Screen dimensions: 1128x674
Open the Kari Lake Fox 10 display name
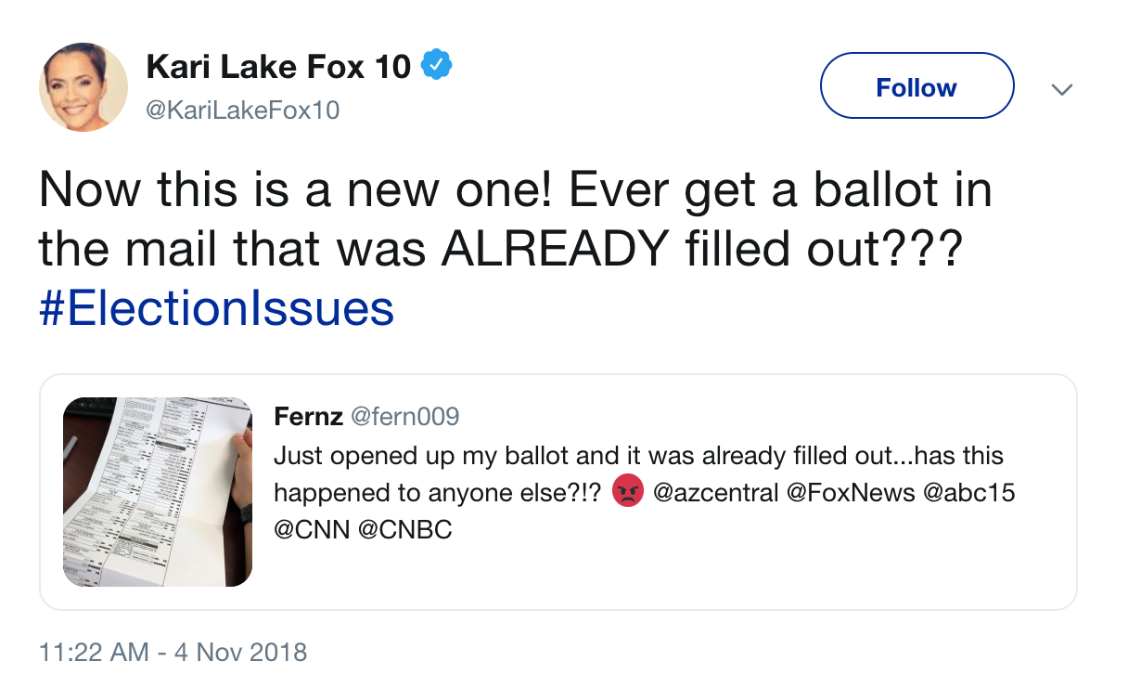pos(278,67)
